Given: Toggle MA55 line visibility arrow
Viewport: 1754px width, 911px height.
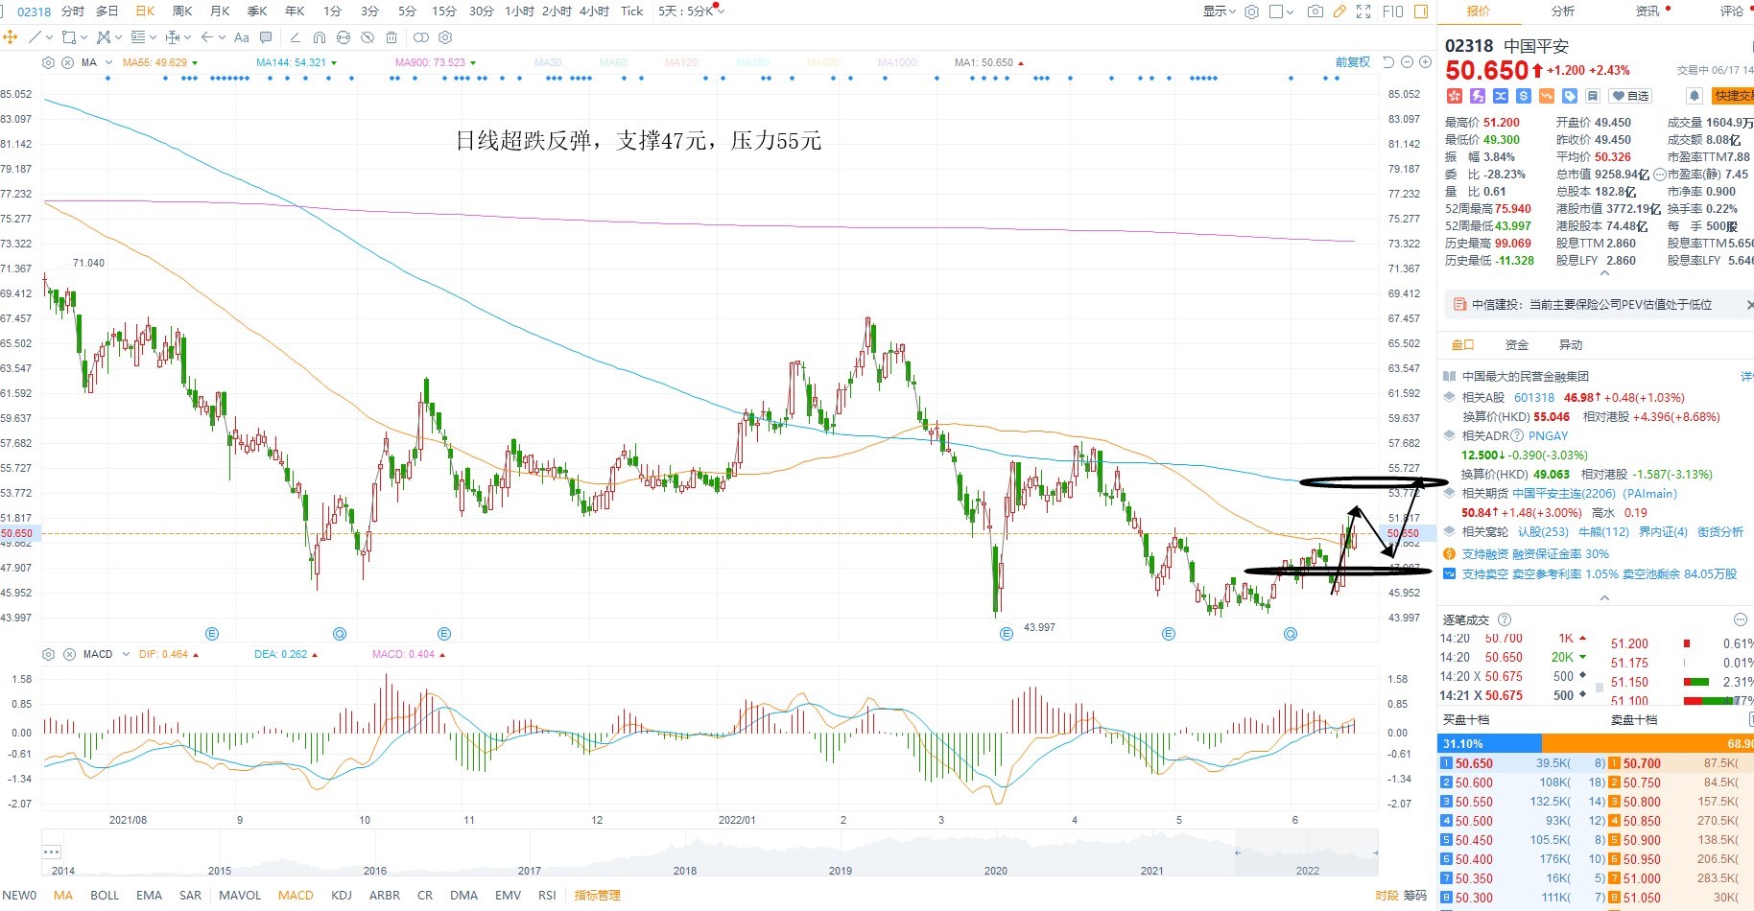Looking at the screenshot, I should pyautogui.click(x=195, y=63).
